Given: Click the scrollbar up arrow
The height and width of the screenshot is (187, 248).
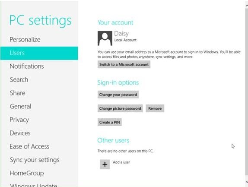Looking at the screenshot, I should click(x=247, y=6).
